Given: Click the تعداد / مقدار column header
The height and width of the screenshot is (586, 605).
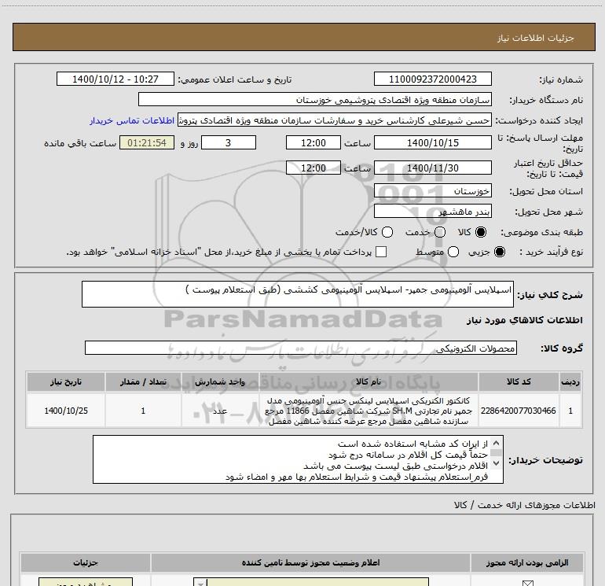Looking at the screenshot, I should (x=143, y=382).
